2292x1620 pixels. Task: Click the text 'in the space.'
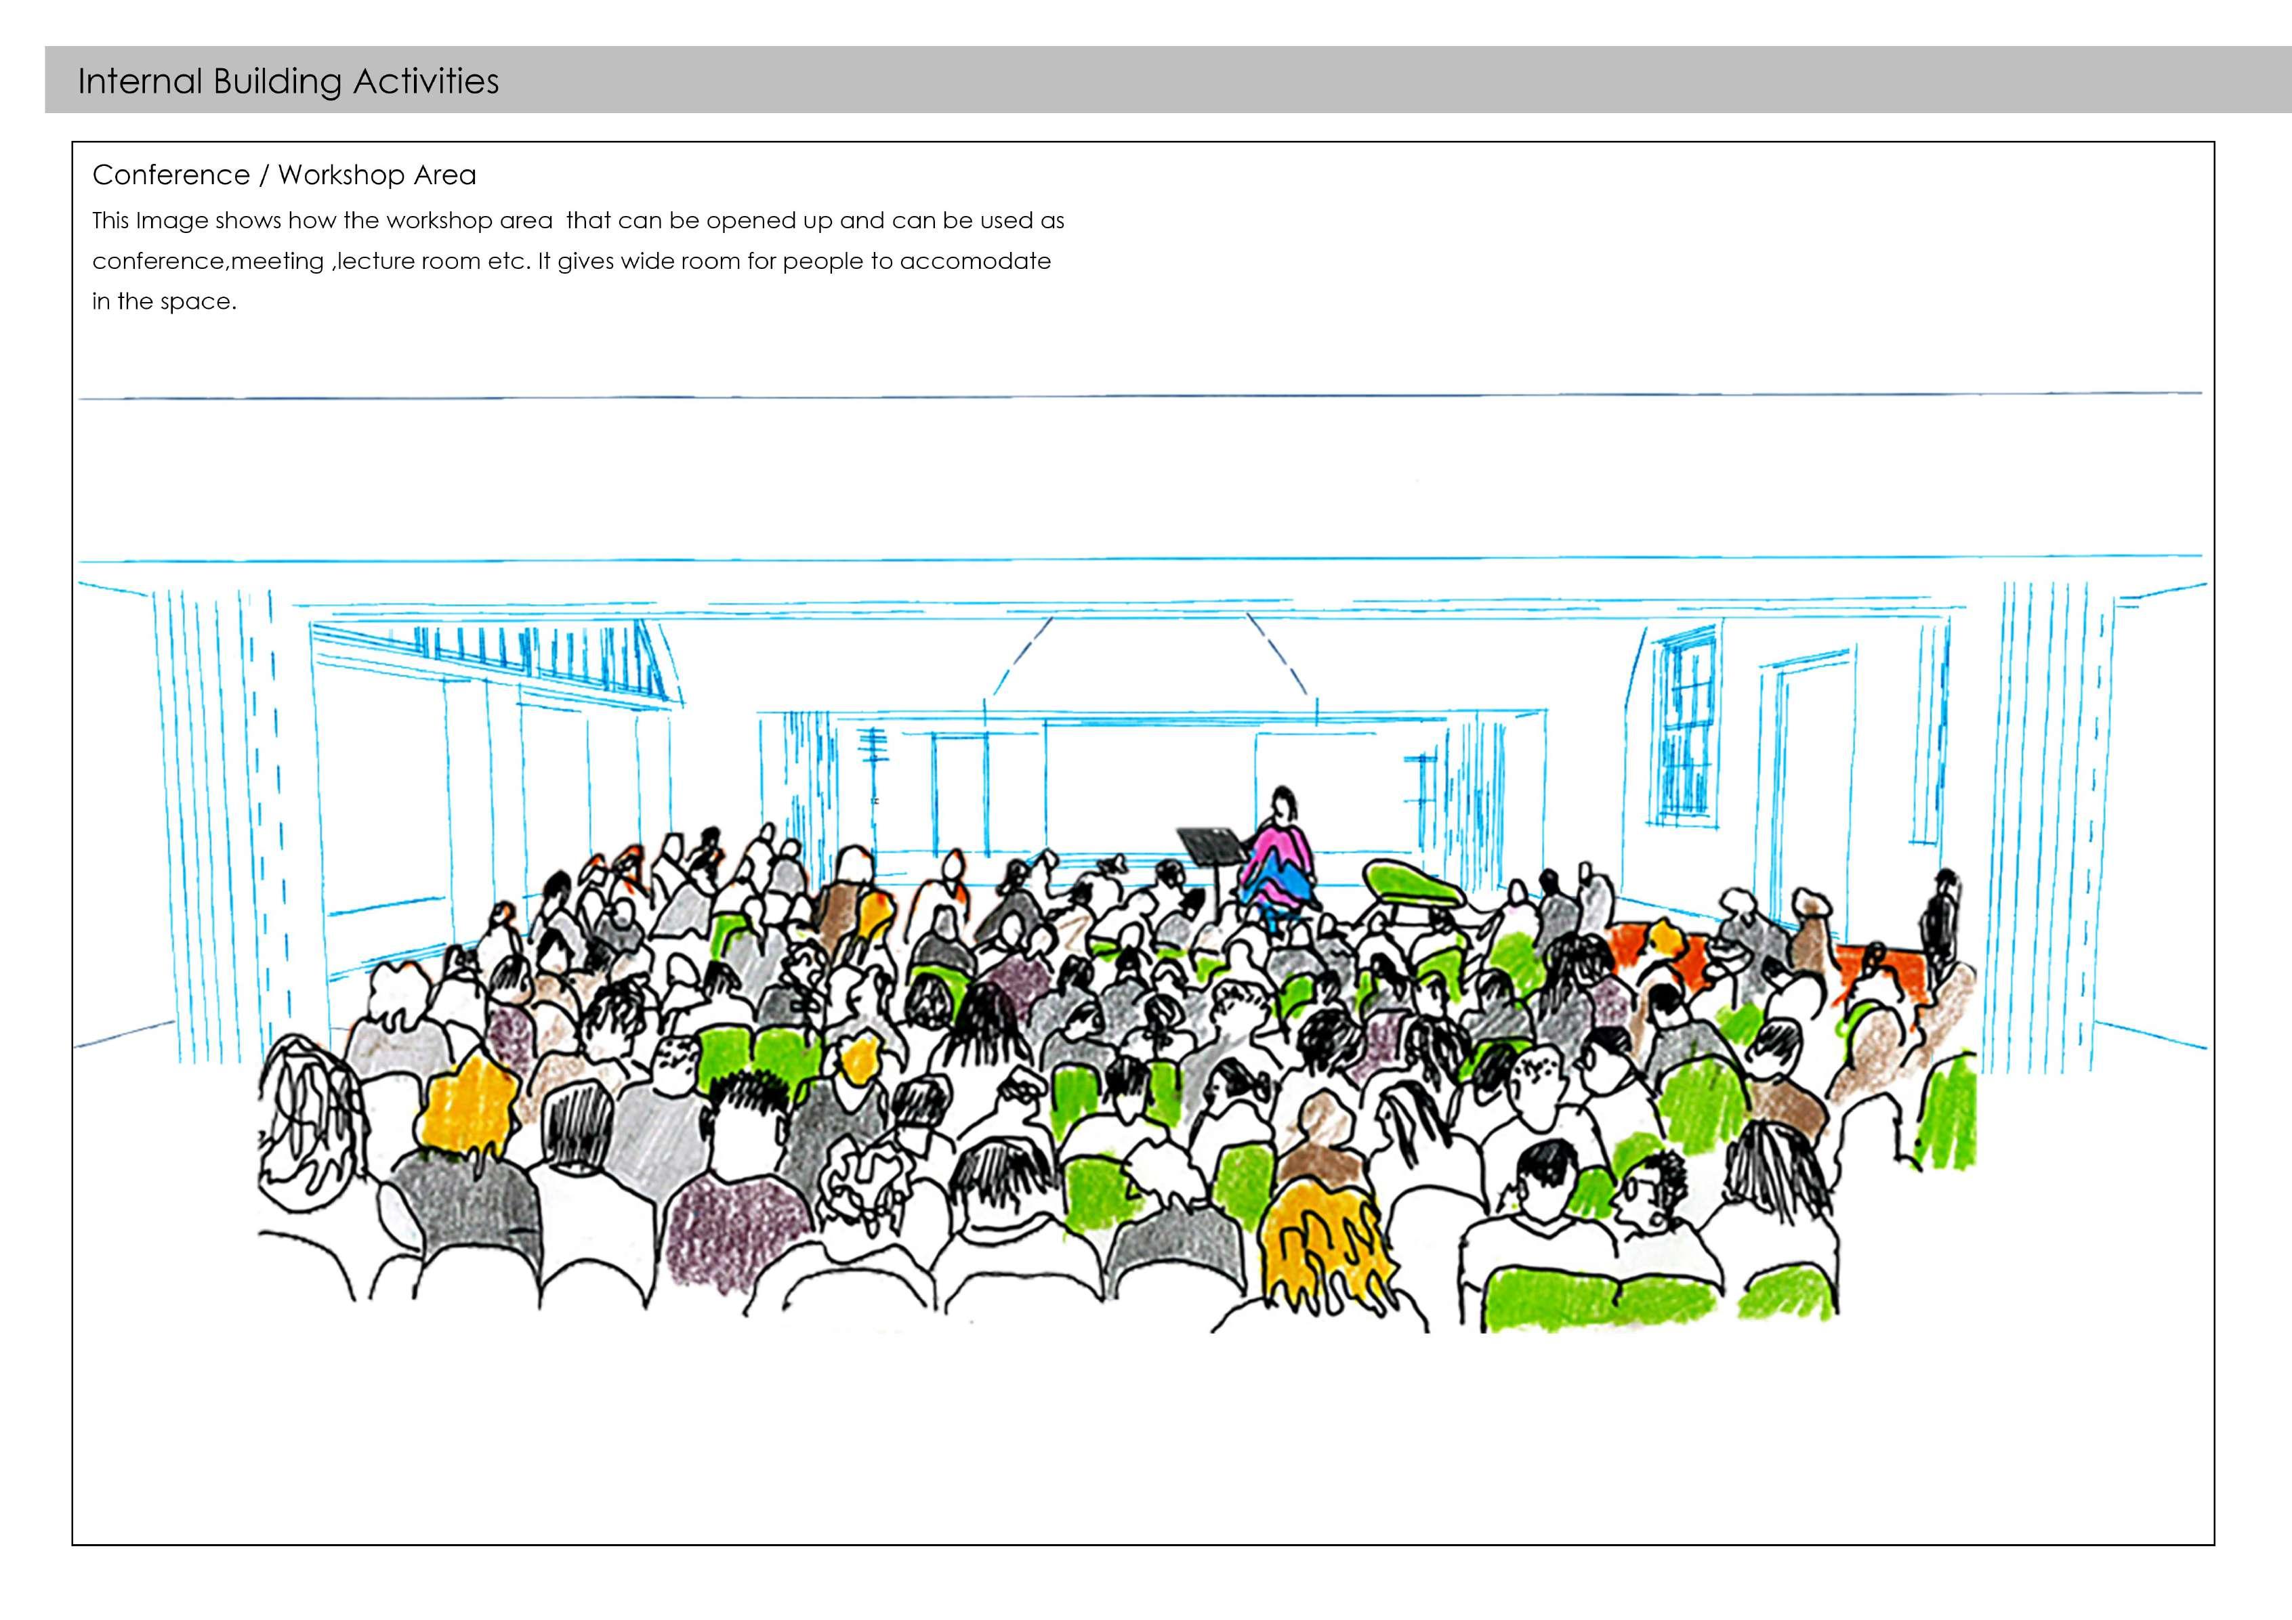click(164, 301)
